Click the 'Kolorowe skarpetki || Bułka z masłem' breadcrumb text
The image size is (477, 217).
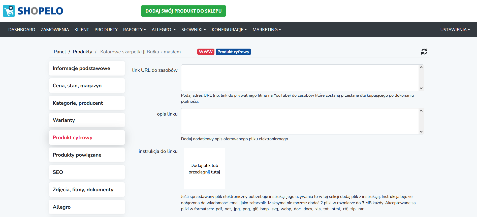pos(140,52)
